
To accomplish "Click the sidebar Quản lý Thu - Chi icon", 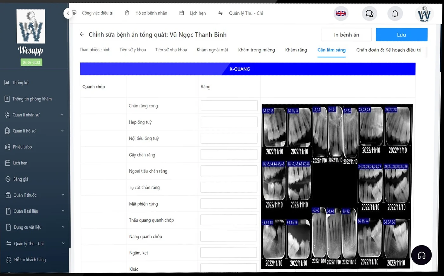I will coord(9,243).
